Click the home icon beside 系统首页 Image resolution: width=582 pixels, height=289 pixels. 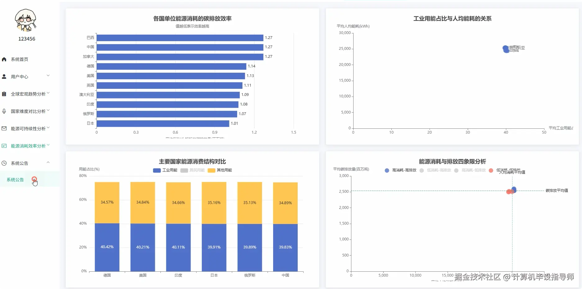click(4, 59)
